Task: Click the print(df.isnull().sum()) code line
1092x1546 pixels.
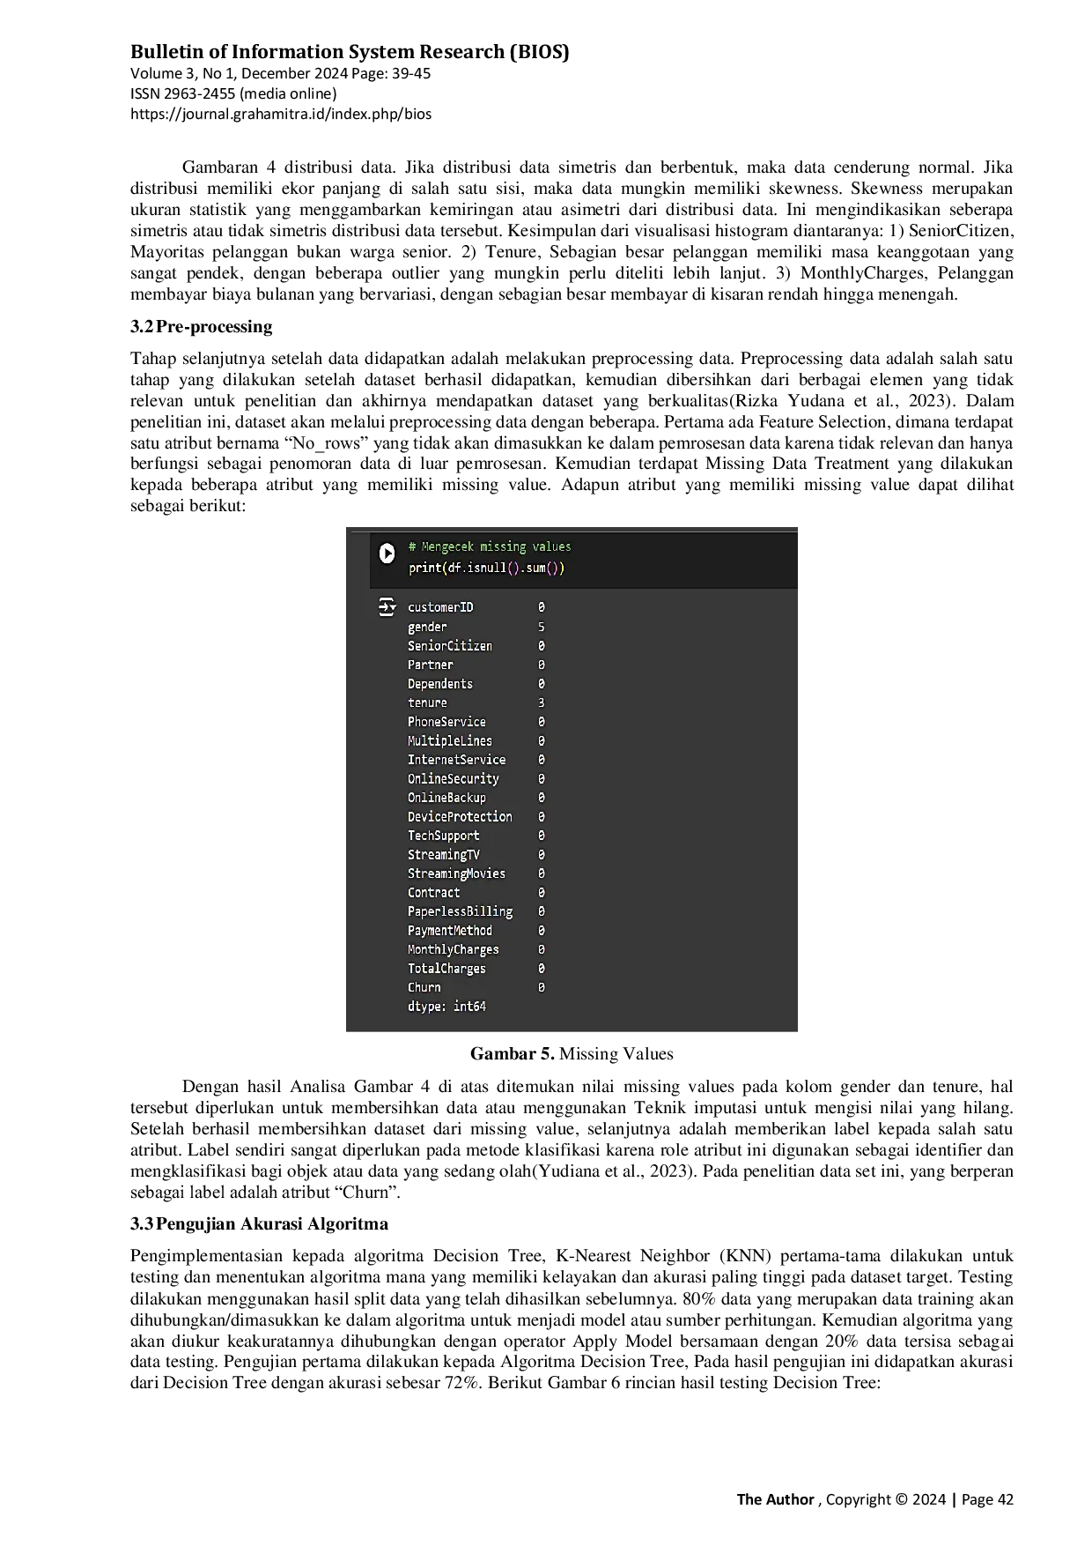Action: click(x=486, y=568)
